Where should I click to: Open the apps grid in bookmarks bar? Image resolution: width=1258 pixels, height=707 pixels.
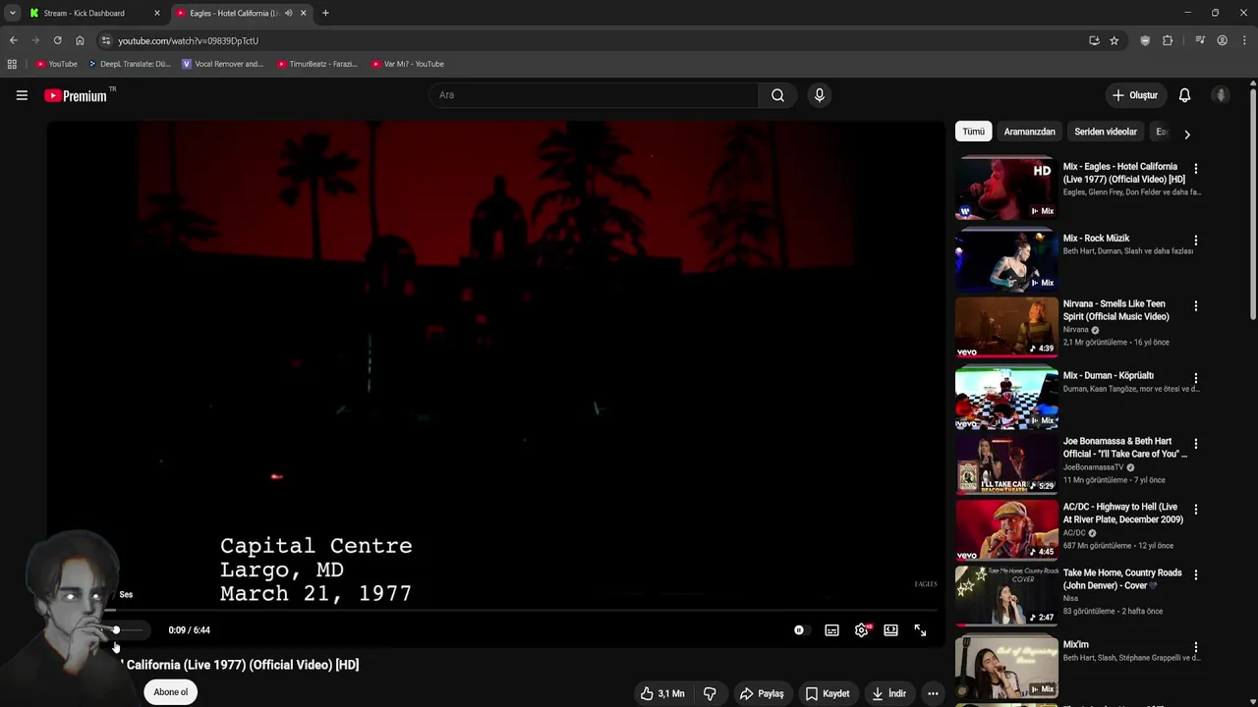pos(12,64)
